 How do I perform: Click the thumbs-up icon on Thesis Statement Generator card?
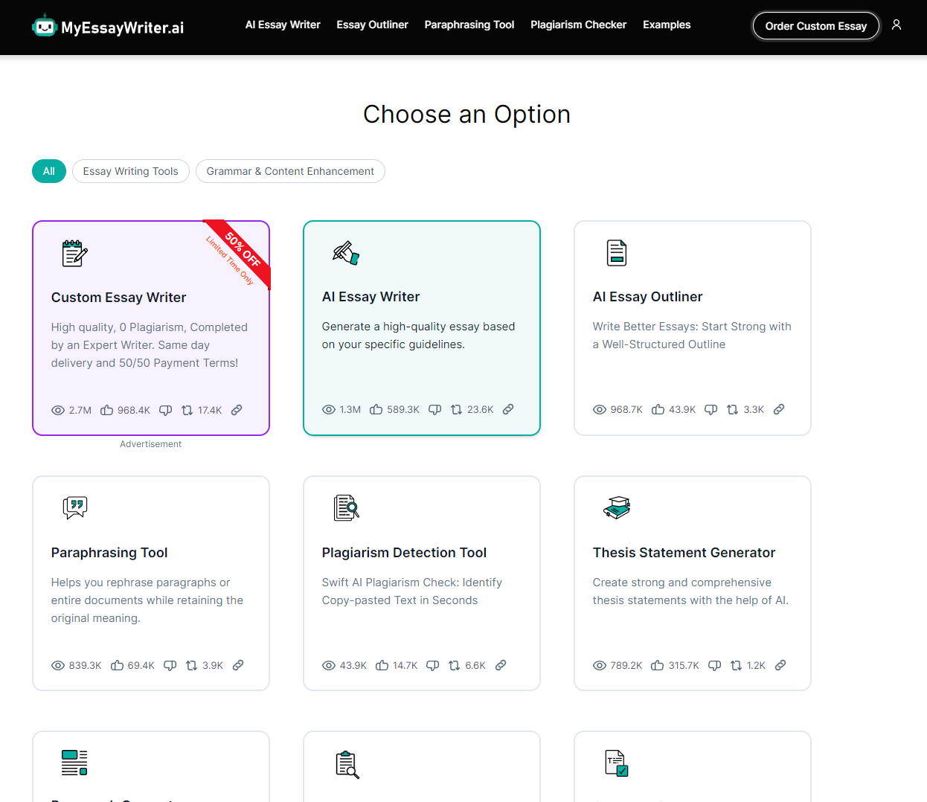tap(658, 666)
